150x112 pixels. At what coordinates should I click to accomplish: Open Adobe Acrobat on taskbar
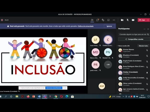(22, 97)
